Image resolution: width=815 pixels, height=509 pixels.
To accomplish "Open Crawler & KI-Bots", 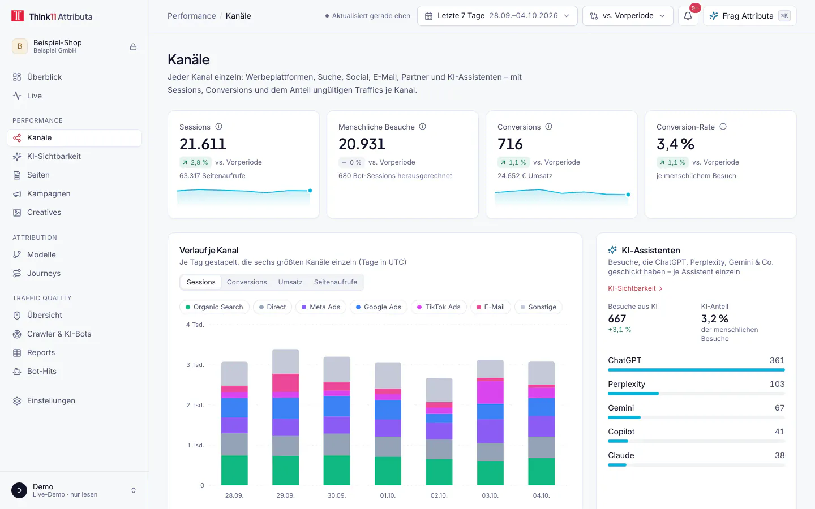I will [x=74, y=334].
